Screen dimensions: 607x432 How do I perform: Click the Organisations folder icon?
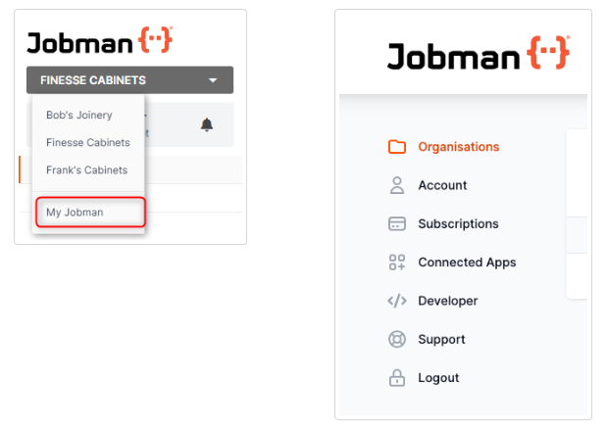coord(397,147)
